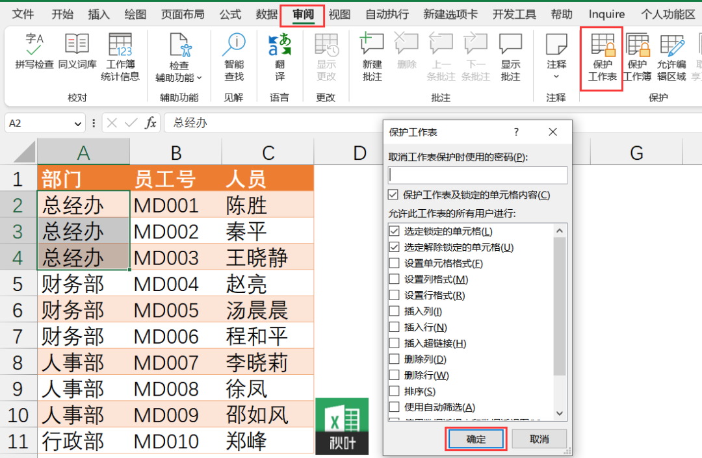This screenshot has width=702, height=458.
Task: Enable 设置列格式 permission
Action: click(x=394, y=279)
